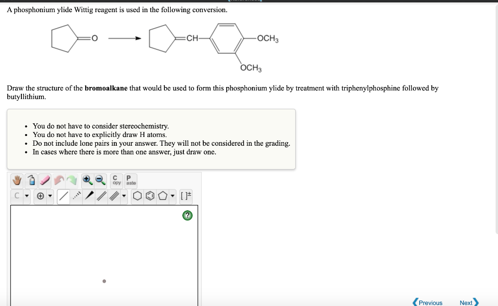The width and height of the screenshot is (498, 306).
Task: Select the charge plus tool
Action: (x=40, y=196)
